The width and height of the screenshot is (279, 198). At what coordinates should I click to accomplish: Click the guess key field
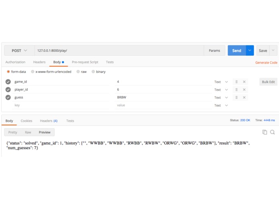(61, 97)
